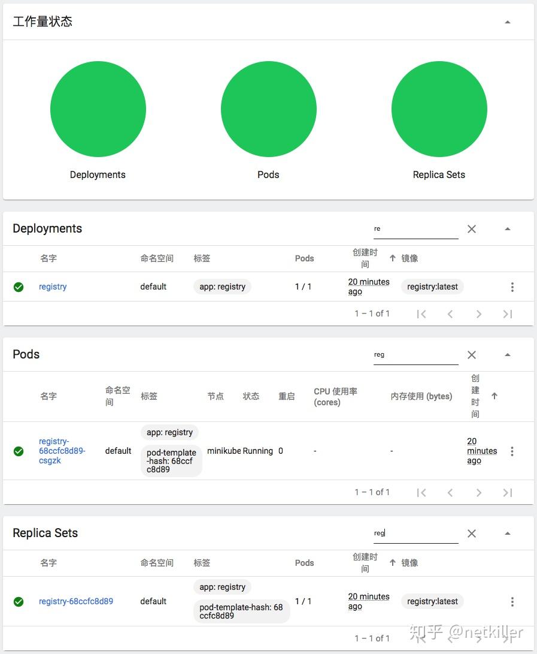Image resolution: width=537 pixels, height=654 pixels.
Task: Clear the Replica Sets filter input
Action: (471, 533)
